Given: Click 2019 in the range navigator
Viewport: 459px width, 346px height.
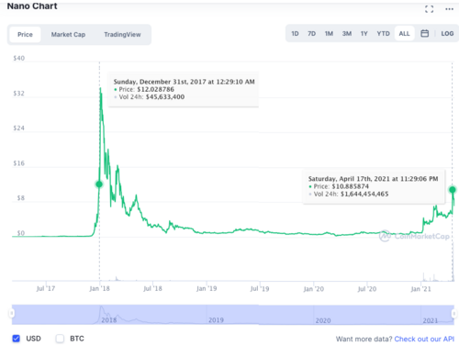Looking at the screenshot, I should pyautogui.click(x=216, y=320).
